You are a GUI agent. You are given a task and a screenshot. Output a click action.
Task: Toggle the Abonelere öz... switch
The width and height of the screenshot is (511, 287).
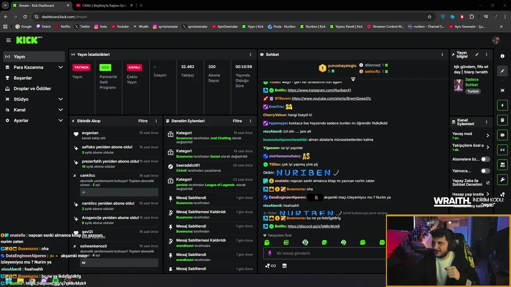pyautogui.click(x=485, y=159)
